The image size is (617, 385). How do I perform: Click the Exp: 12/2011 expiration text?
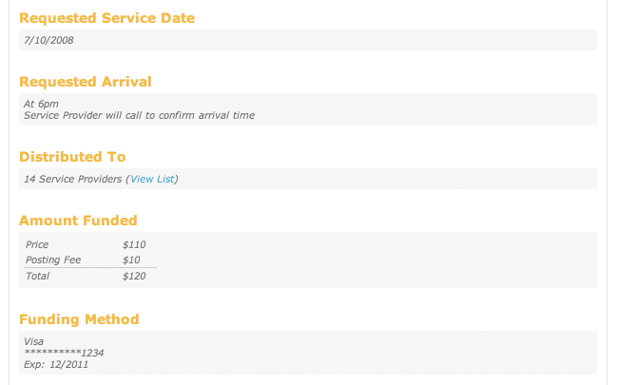[56, 364]
